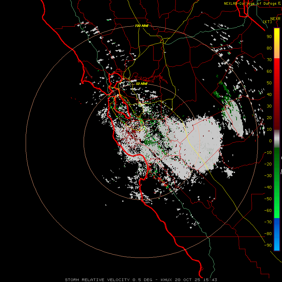282x282 pixels.
Task: Click the positive 80 velocity scale label
Action: [269, 48]
